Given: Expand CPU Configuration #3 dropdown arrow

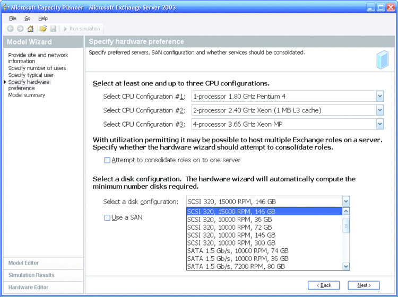Looking at the screenshot, I should (380, 124).
